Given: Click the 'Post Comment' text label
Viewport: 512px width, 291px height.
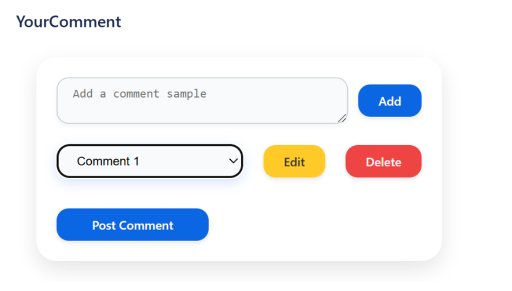Looking at the screenshot, I should 132,226.
